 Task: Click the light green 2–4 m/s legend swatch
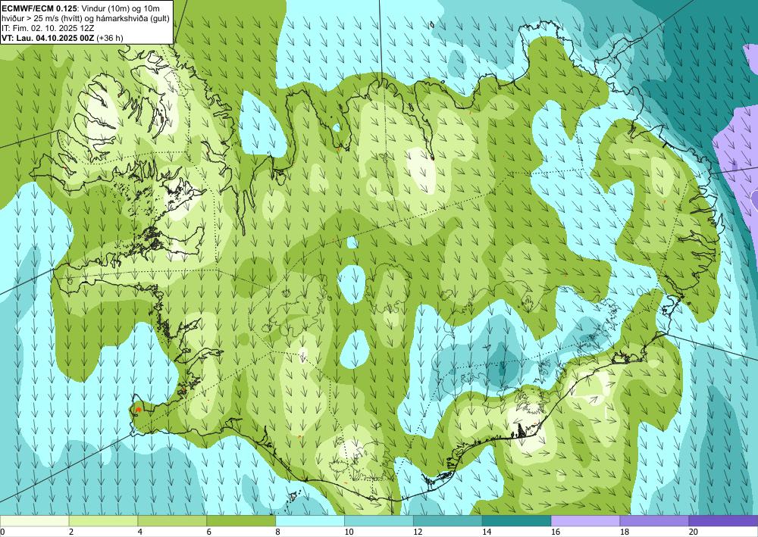[103, 521]
